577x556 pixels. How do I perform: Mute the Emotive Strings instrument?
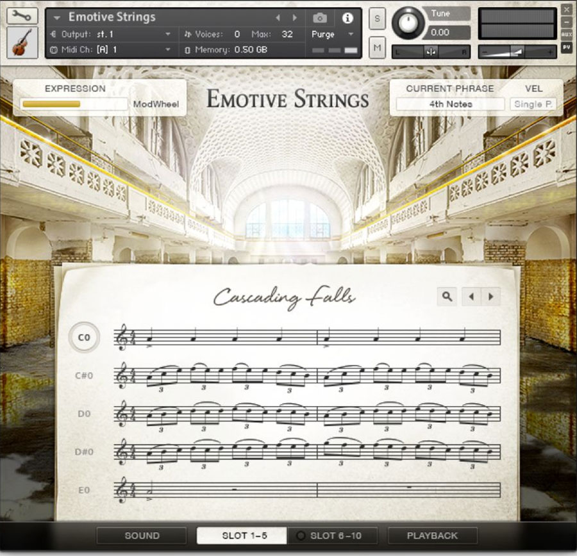377,46
